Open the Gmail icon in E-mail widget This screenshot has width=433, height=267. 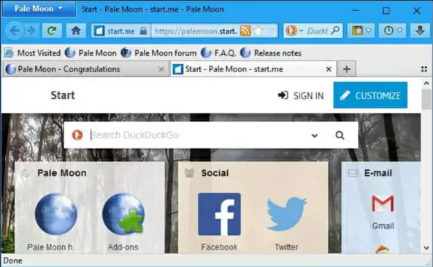coord(383,204)
